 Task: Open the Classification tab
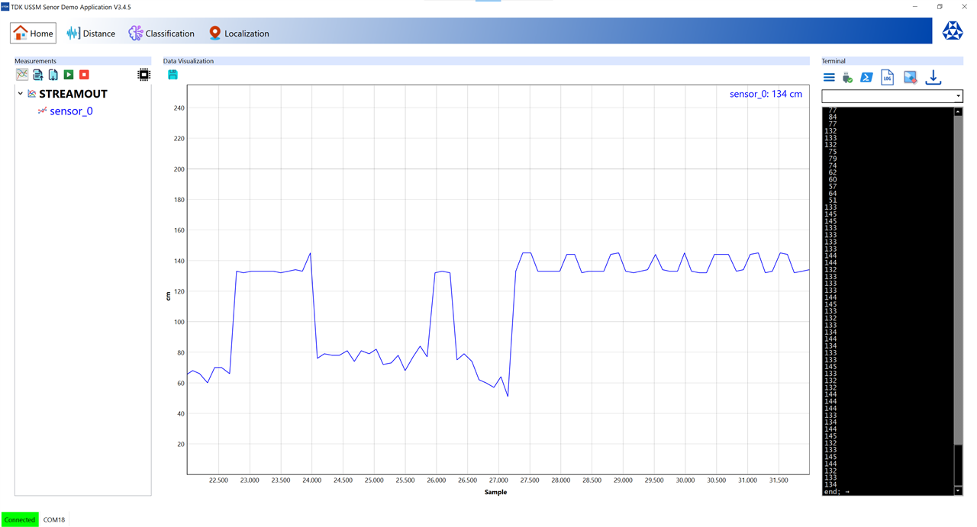[x=161, y=34]
